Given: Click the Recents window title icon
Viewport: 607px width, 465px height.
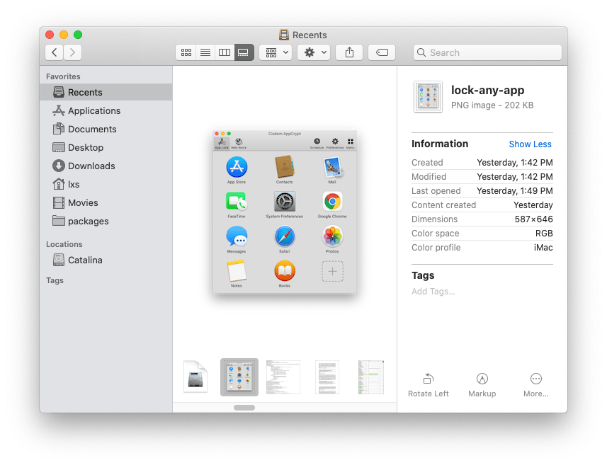Looking at the screenshot, I should pyautogui.click(x=284, y=35).
